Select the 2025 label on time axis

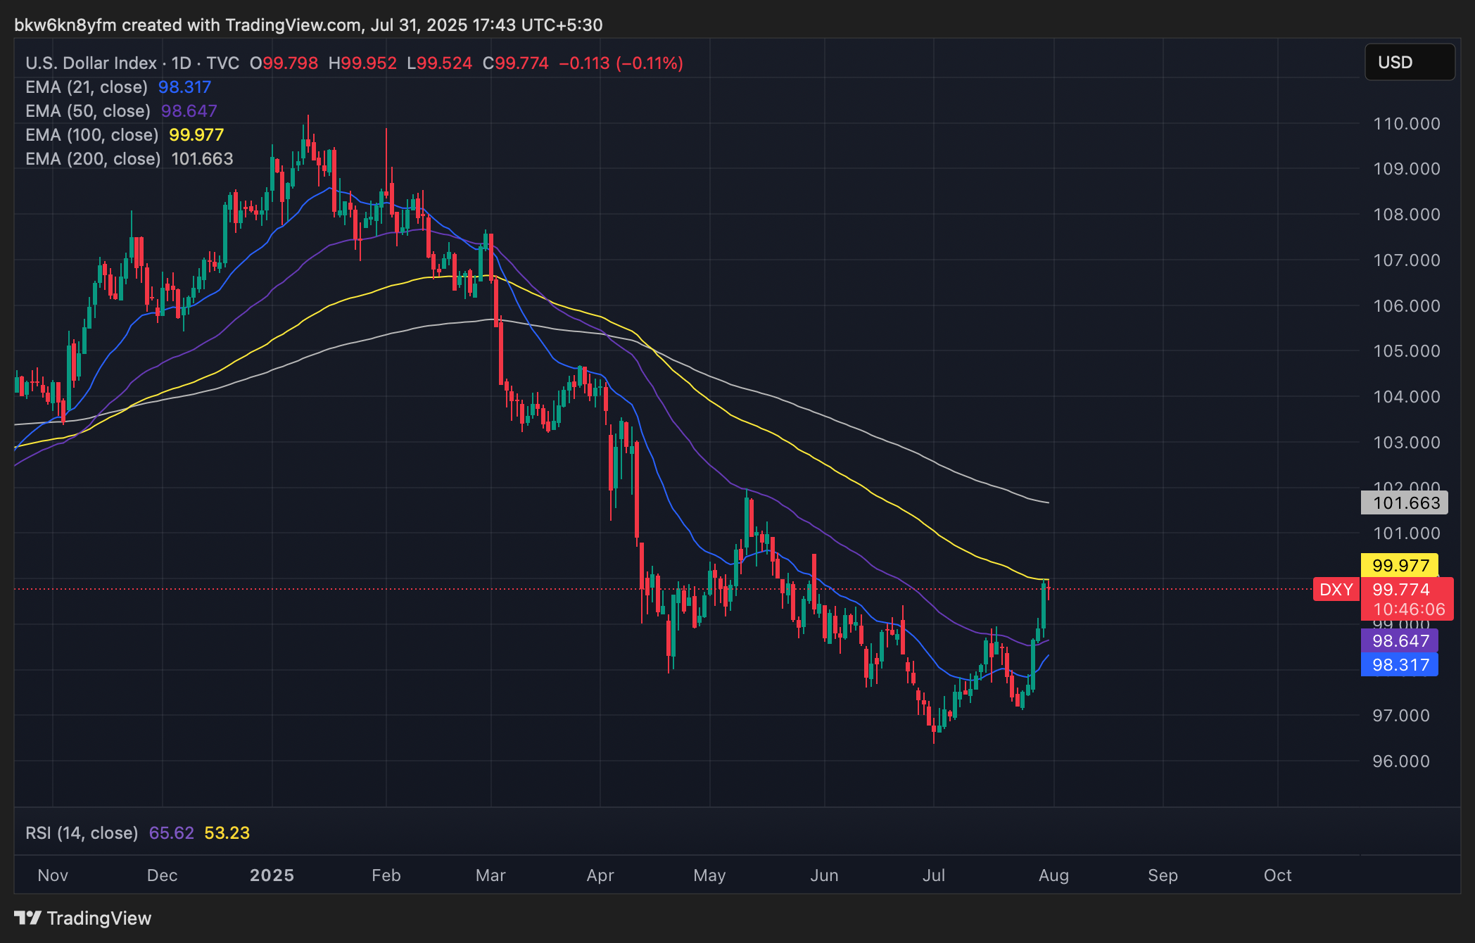point(272,875)
